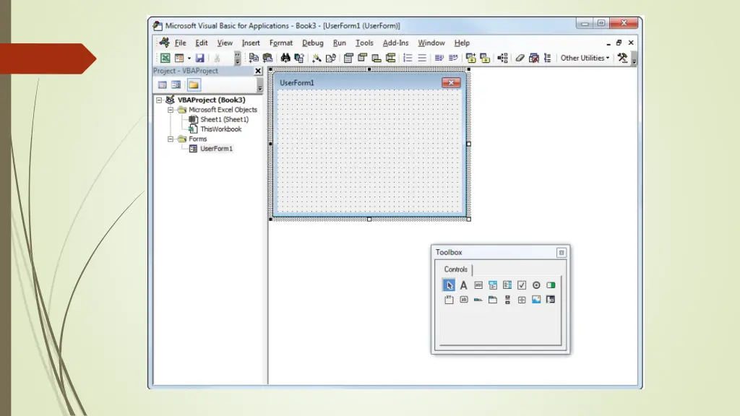Open the Help menu
This screenshot has height=416, width=740.
pos(462,43)
